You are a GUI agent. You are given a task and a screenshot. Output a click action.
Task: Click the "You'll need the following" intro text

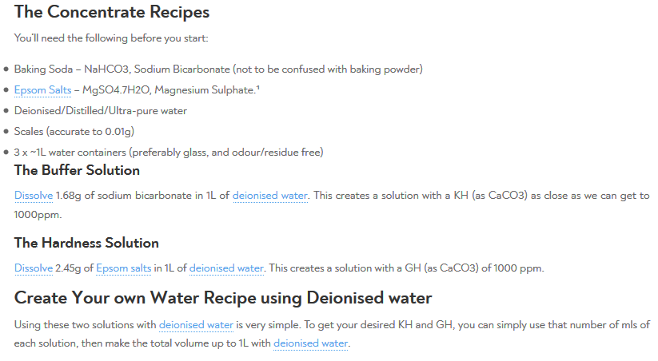110,38
